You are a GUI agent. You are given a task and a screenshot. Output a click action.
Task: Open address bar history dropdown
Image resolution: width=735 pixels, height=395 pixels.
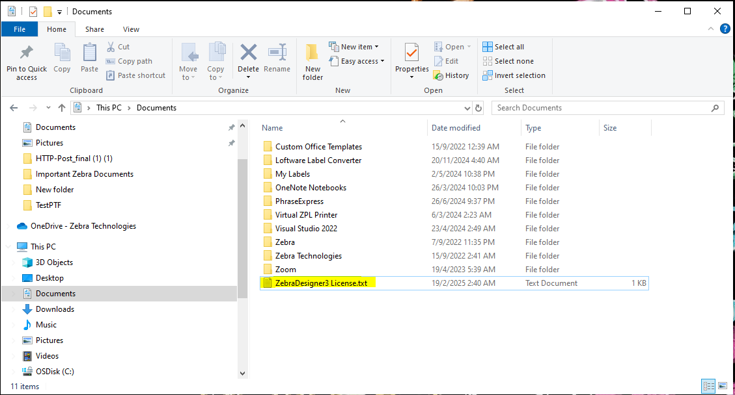[x=467, y=108]
